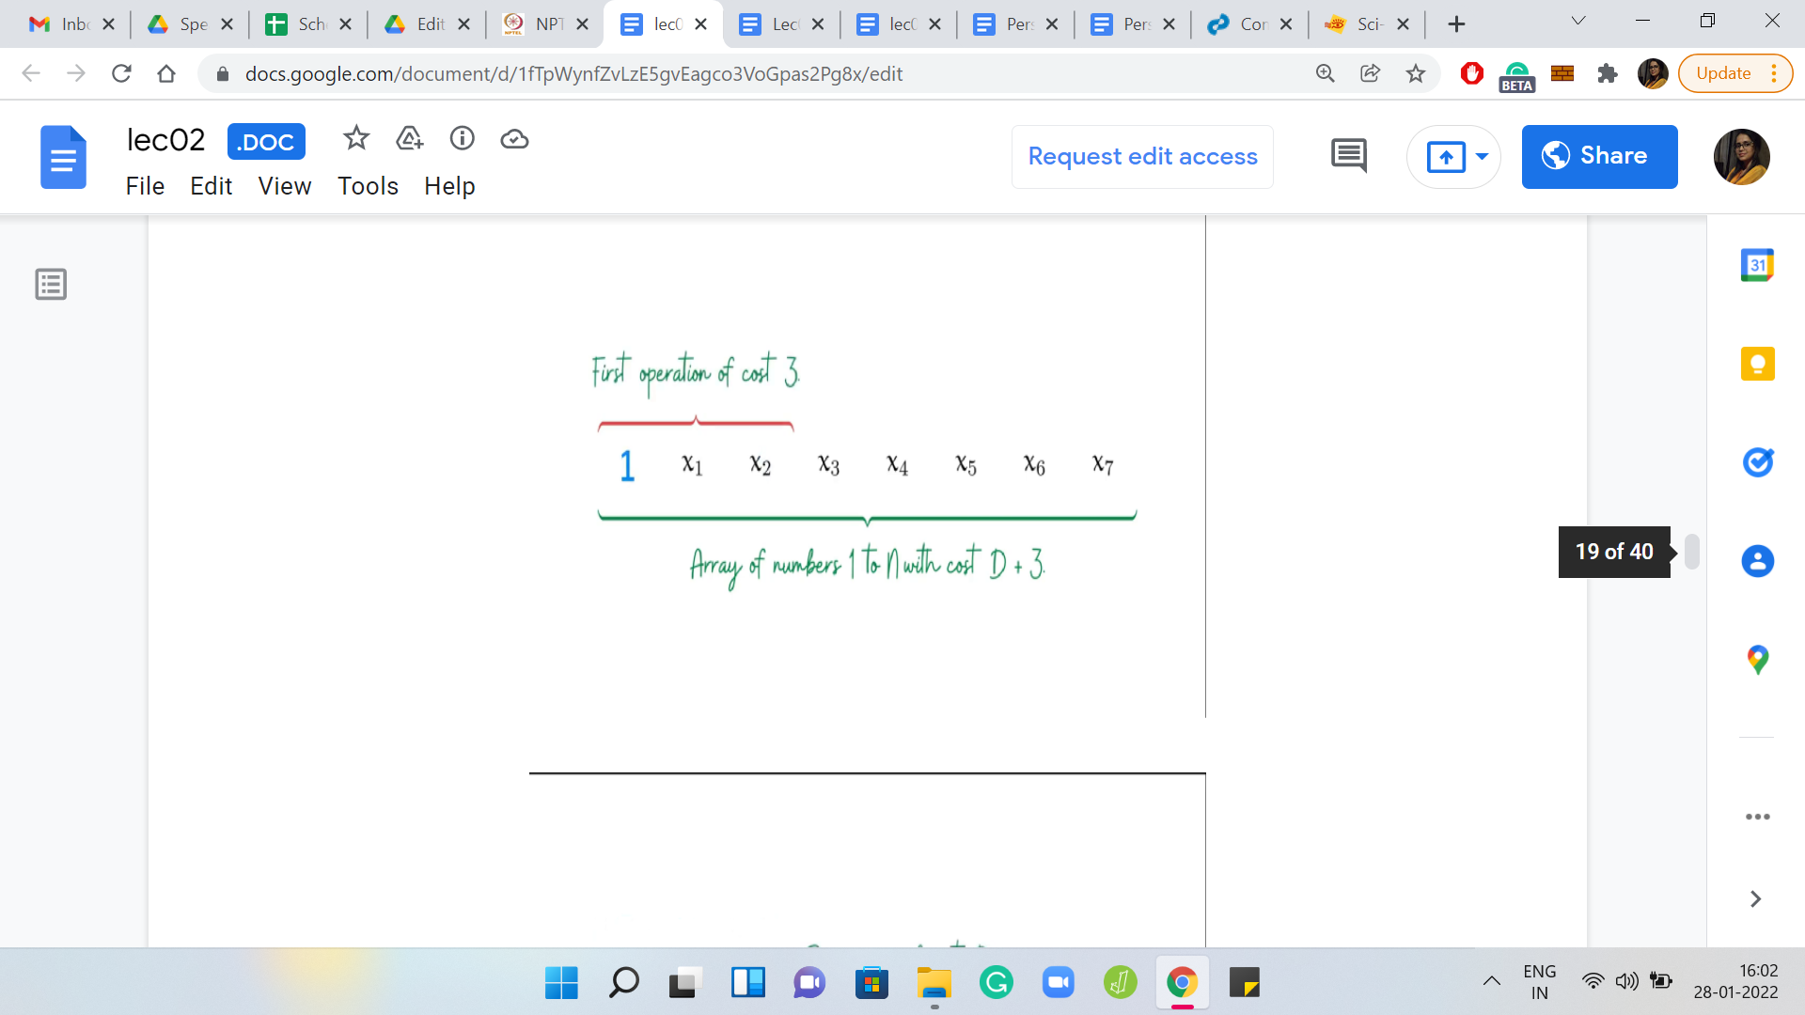Open the File menu

145,186
